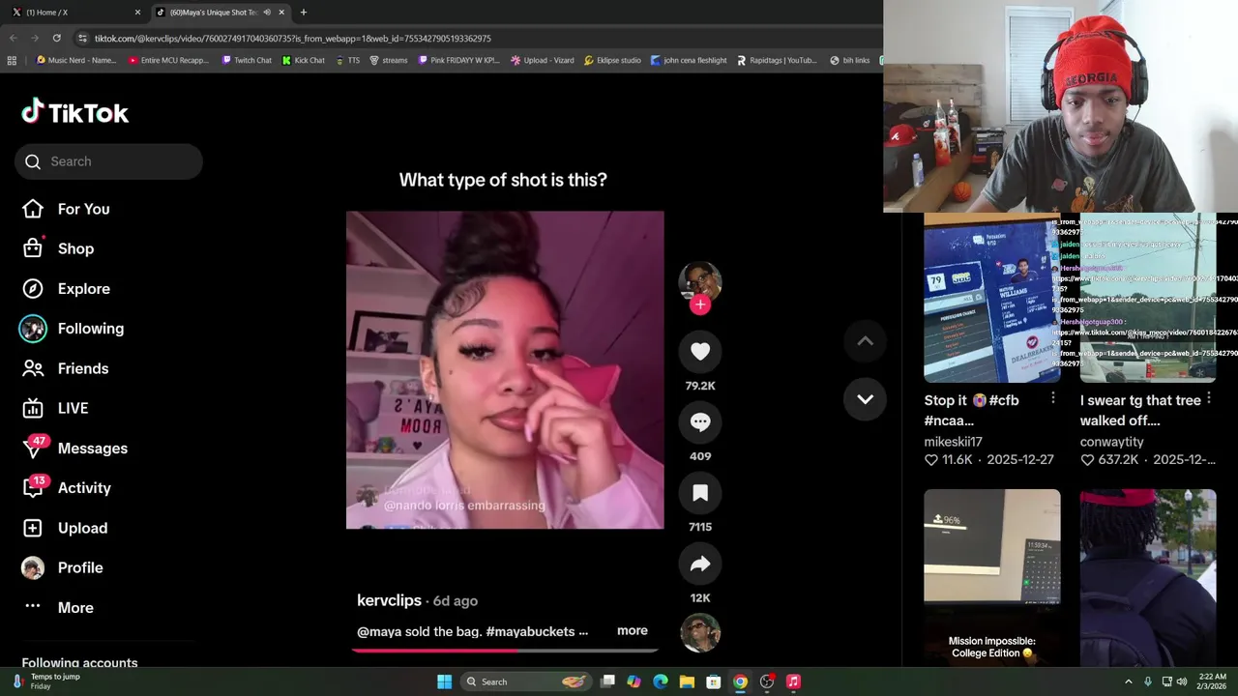This screenshot has width=1238, height=696.
Task: Pause the playing video
Action: (x=505, y=369)
